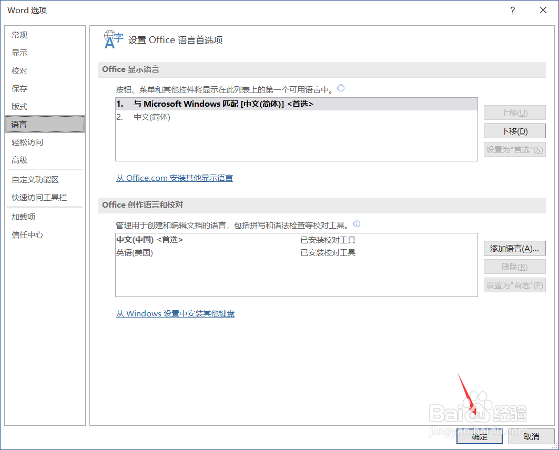Image resolution: width=559 pixels, height=450 pixels.
Task: Select 英语(美国) authoring language row
Action: pyautogui.click(x=297, y=253)
